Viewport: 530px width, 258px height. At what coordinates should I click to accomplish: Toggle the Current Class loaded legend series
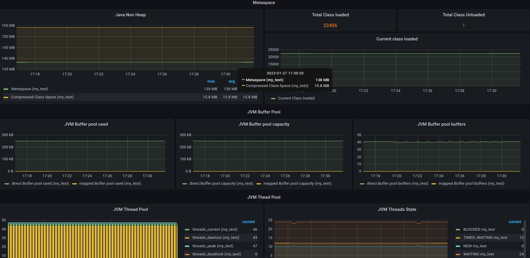pos(296,98)
